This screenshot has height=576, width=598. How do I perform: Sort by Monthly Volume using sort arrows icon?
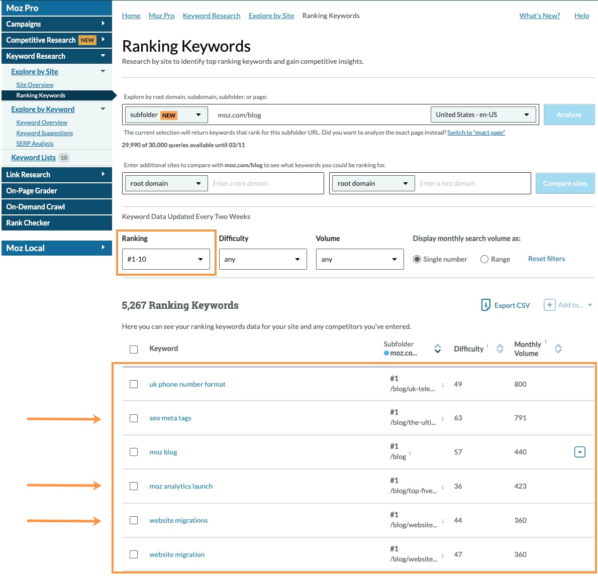[x=558, y=348]
